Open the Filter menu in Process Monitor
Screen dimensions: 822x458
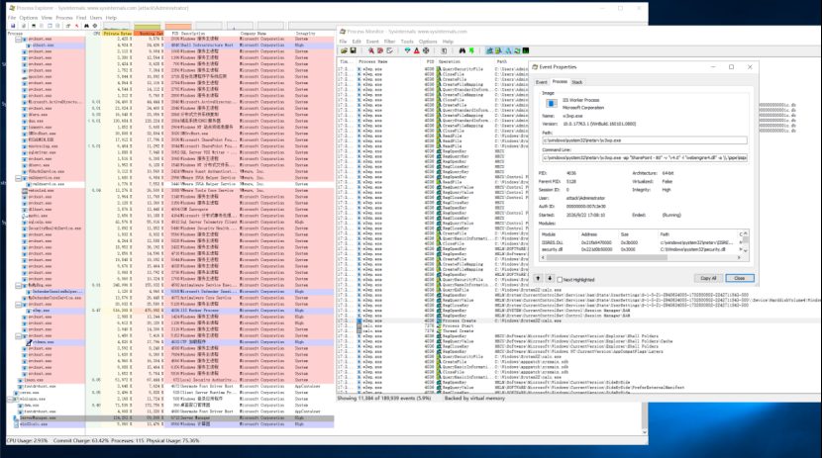[389, 42]
